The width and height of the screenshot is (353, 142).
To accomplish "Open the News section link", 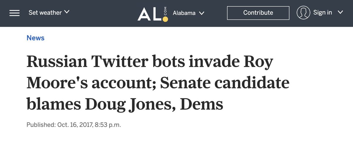I will (x=35, y=38).
